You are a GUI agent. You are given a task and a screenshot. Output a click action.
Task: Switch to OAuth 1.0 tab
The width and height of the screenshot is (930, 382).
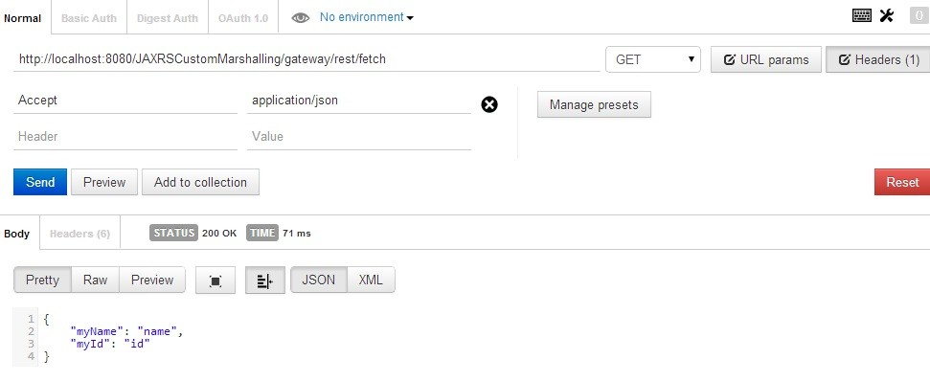point(243,18)
